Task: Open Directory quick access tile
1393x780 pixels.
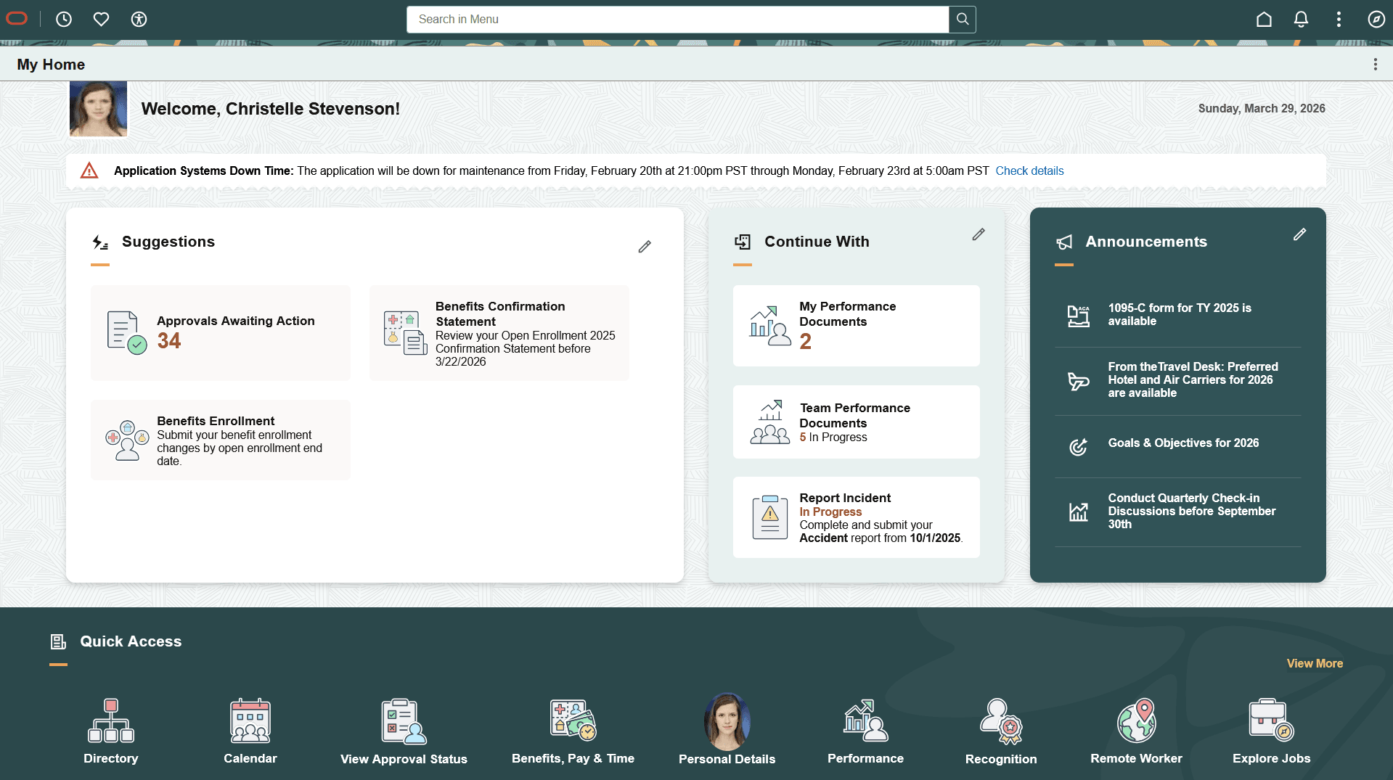Action: coord(111,731)
